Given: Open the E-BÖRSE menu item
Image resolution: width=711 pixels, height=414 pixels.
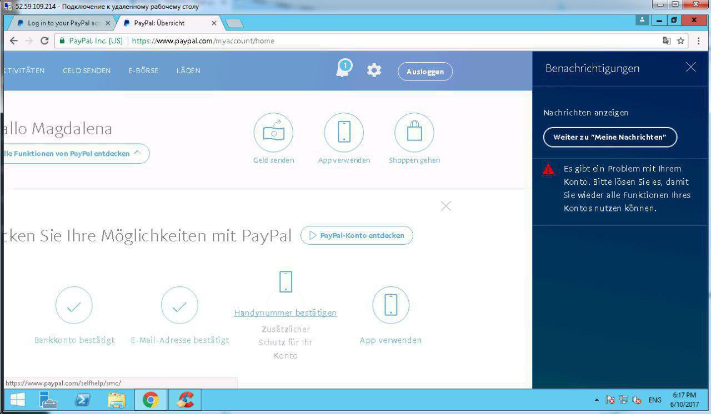Looking at the screenshot, I should click(x=143, y=70).
